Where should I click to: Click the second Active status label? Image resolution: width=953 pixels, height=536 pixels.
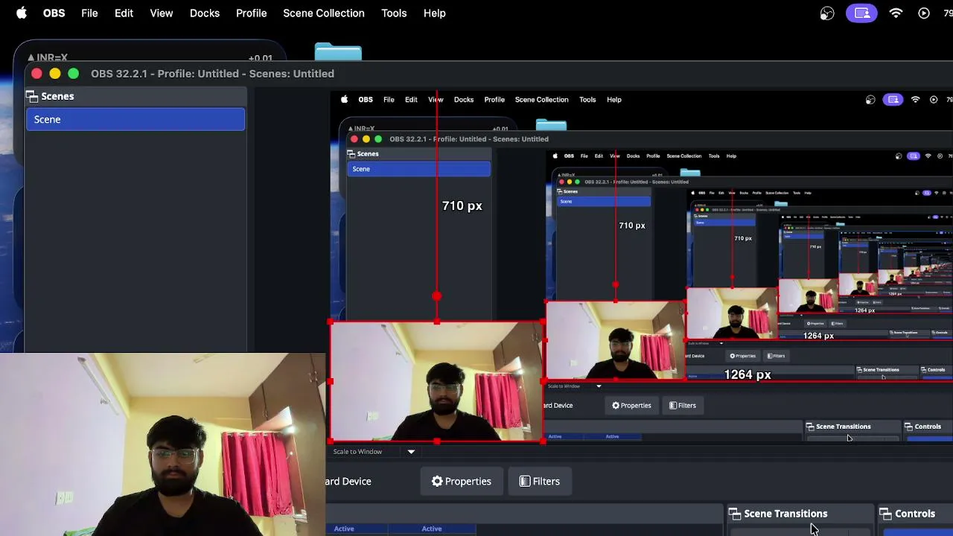[432, 529]
